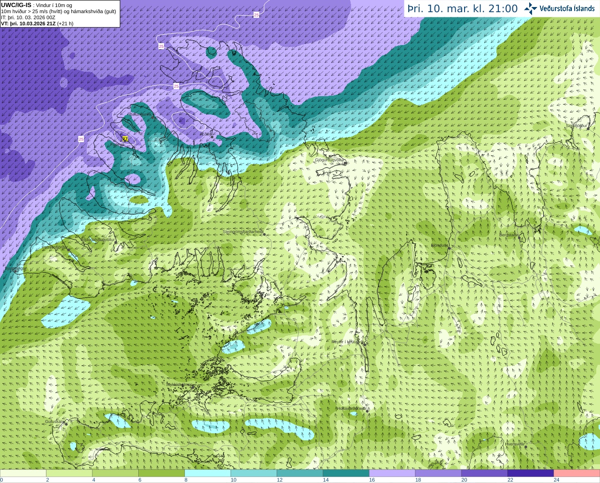The height and width of the screenshot is (483, 600).
Task: Click the 25 contour label nearest the date header
Action: pyautogui.click(x=256, y=15)
